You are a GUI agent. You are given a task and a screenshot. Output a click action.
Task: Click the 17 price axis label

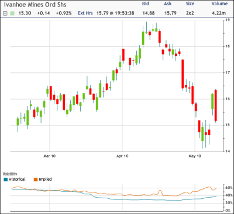click(227, 72)
